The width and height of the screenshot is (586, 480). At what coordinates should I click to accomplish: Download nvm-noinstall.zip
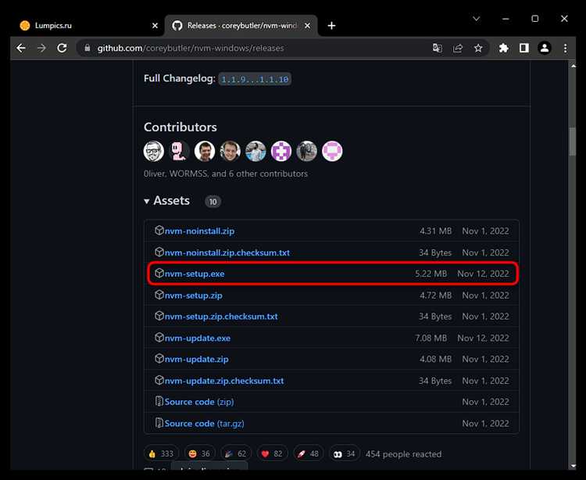coord(199,231)
